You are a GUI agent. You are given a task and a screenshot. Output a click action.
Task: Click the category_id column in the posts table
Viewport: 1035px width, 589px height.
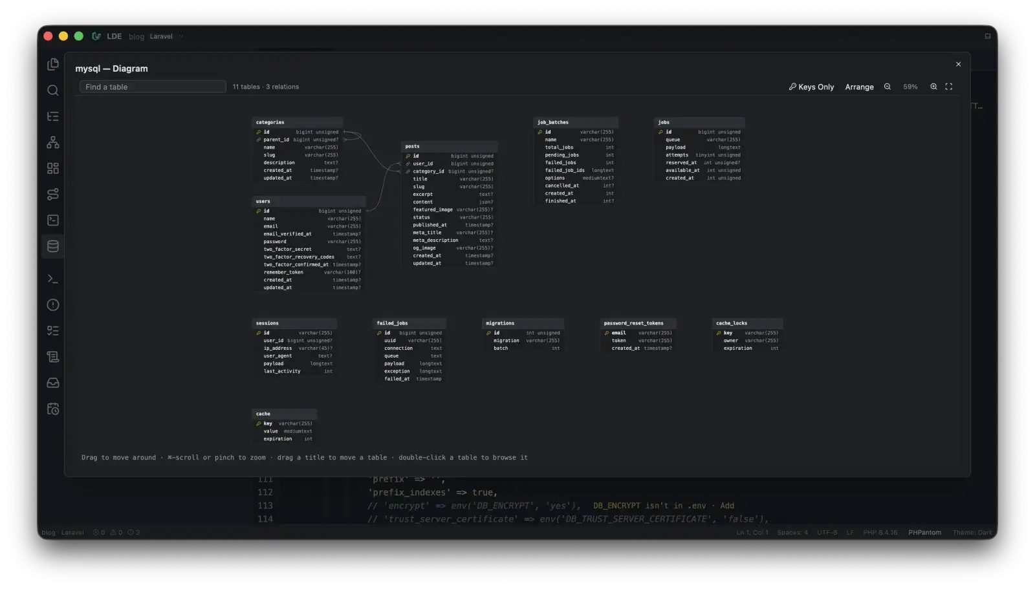(450, 171)
